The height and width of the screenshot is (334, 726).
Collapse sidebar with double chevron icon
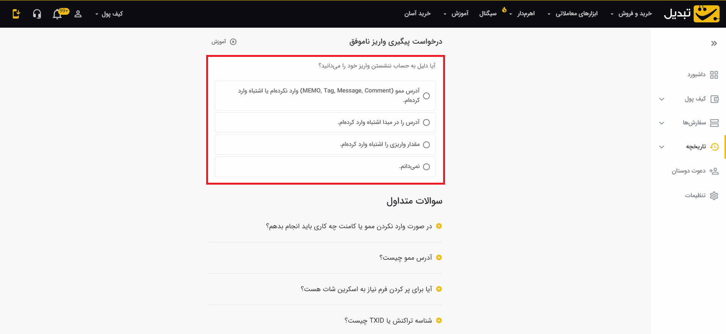714,43
